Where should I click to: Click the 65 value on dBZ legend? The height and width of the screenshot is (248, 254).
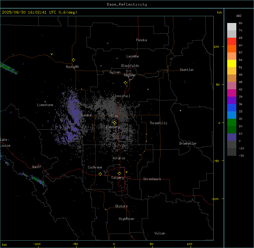240,38
